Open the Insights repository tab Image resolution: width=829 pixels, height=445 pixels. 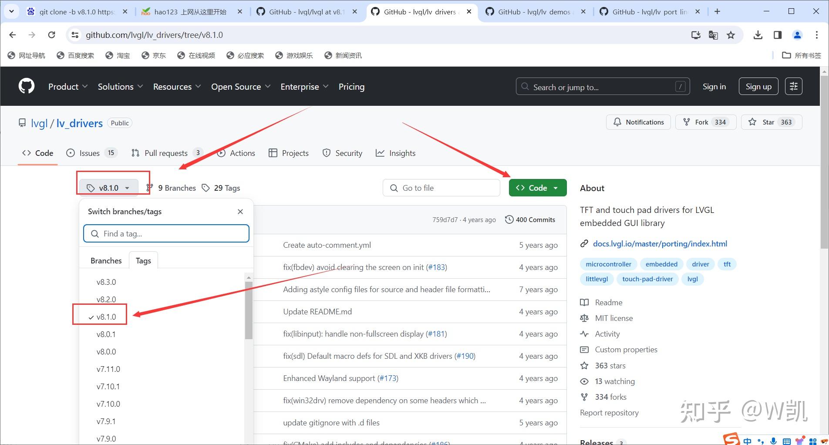click(x=396, y=153)
